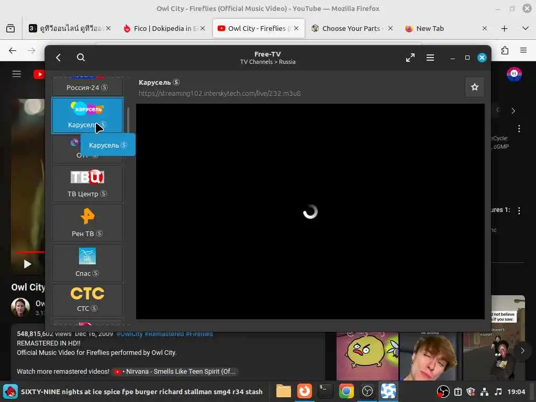The height and width of the screenshot is (402, 536).
Task: Play the YouTube video
Action: coord(27,264)
